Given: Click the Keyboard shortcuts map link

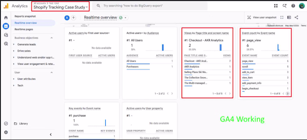Looking at the screenshot, I should pyautogui.click(x=275, y=26).
